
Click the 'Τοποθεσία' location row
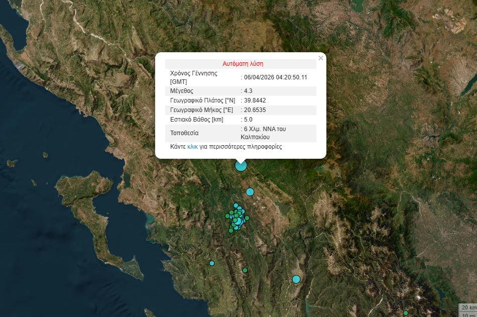184,133
